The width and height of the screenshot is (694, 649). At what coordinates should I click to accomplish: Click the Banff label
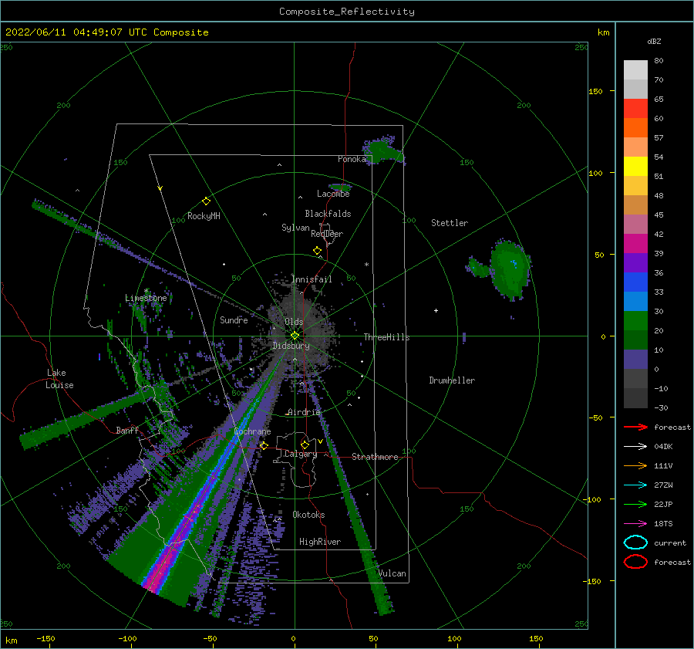pyautogui.click(x=127, y=430)
